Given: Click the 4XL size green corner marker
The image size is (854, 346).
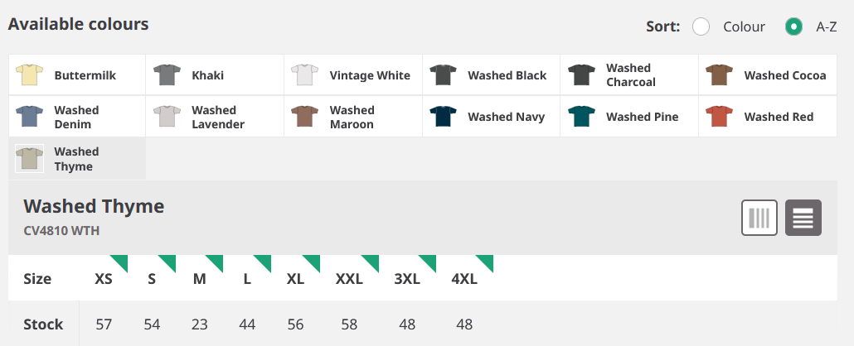Looking at the screenshot, I should (484, 264).
